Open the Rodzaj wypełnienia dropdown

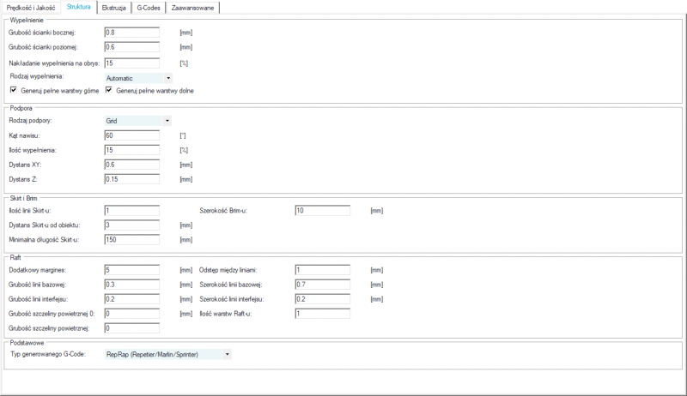(137, 77)
